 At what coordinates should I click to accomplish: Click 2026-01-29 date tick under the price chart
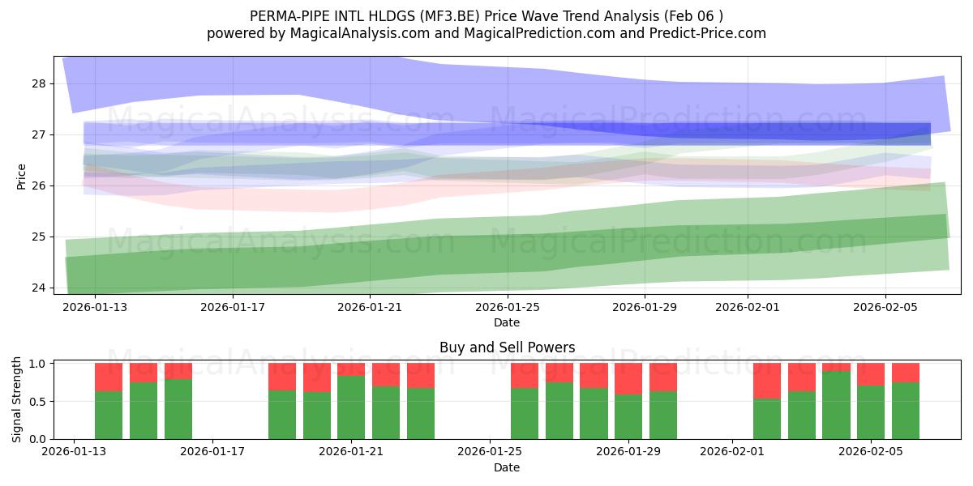[645, 307]
